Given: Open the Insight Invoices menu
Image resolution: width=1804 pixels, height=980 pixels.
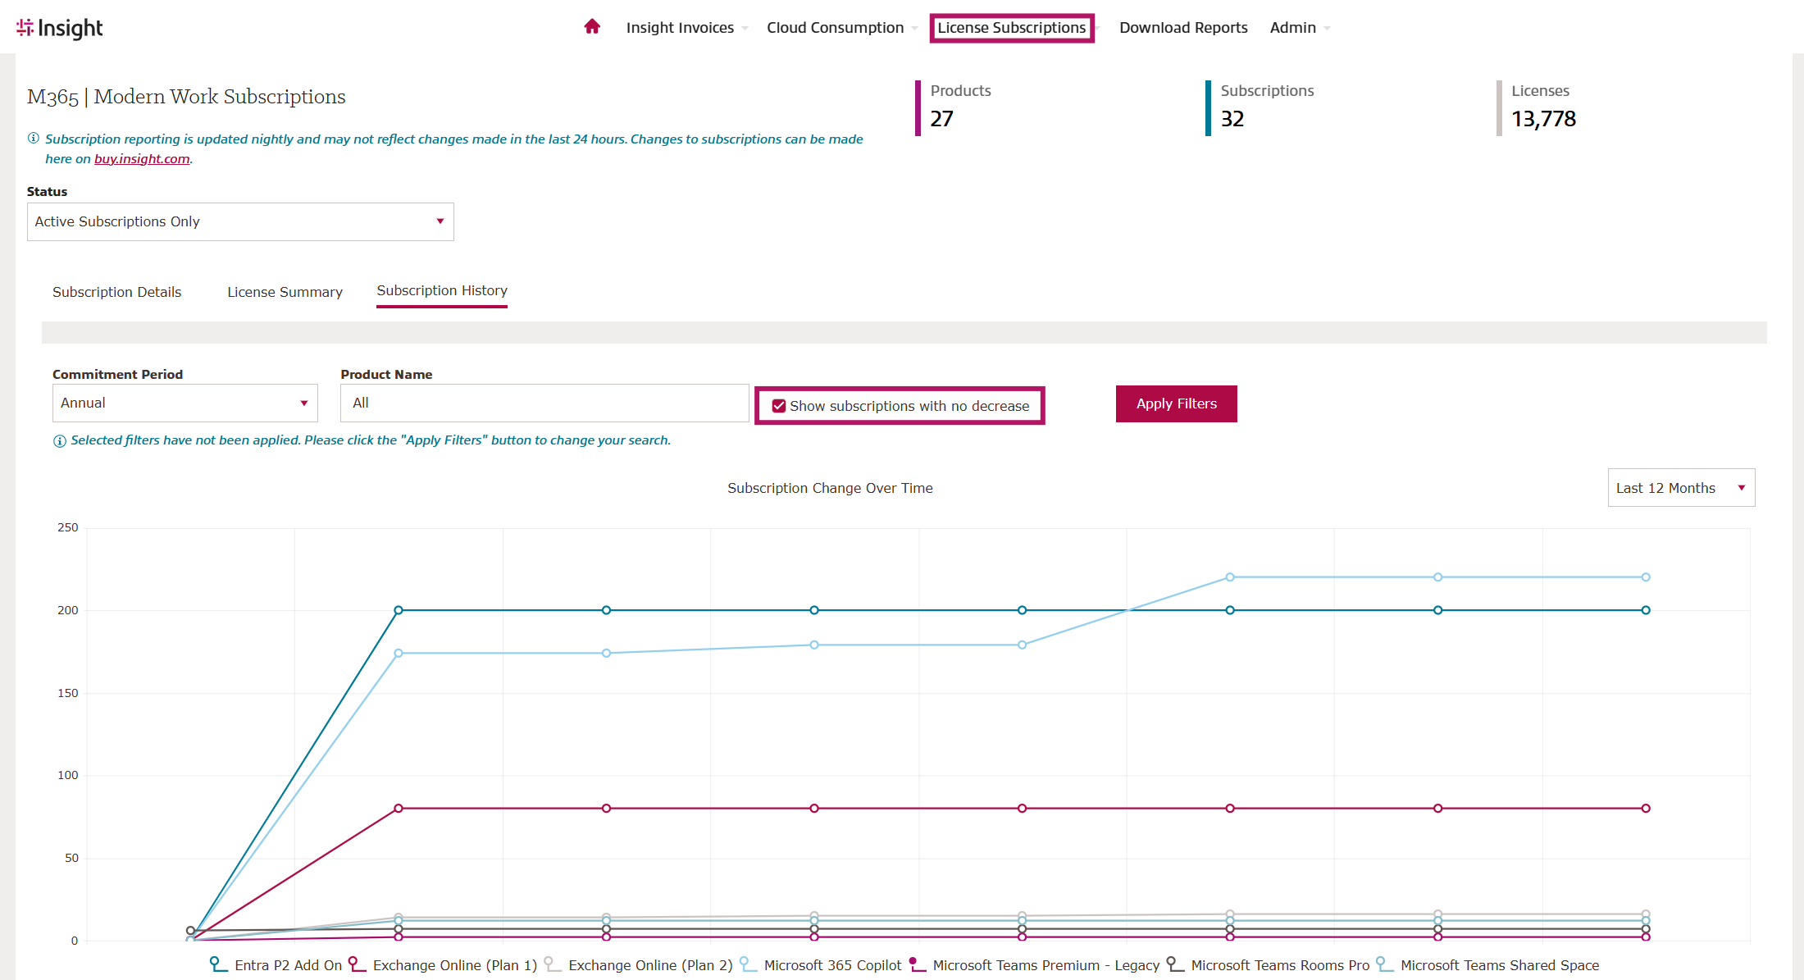Looking at the screenshot, I should [680, 28].
